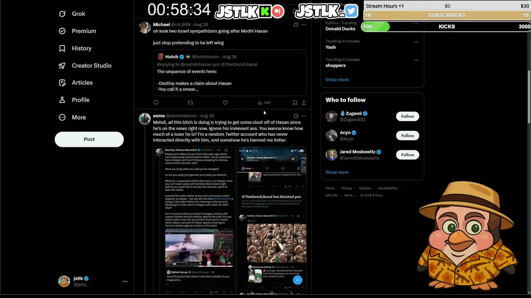Show more accounts under Who to follow
The height and width of the screenshot is (298, 531).
337,172
